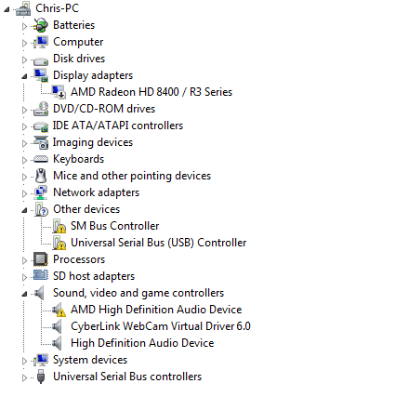Click the AMD High Definition Audio Device warning icon
395x410 pixels.
59,310
